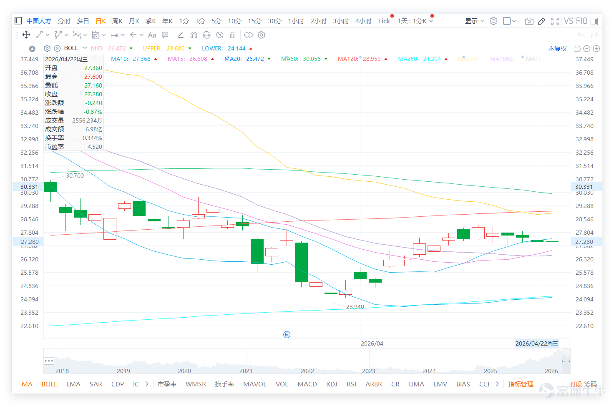Select the range measure tool
Viewport: 614px width, 406px height.
pos(114,35)
